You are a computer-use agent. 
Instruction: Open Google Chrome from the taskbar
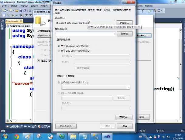click(x=17, y=137)
